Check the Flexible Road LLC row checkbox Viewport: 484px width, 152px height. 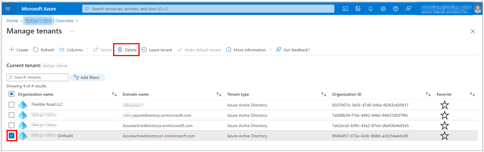[12, 105]
